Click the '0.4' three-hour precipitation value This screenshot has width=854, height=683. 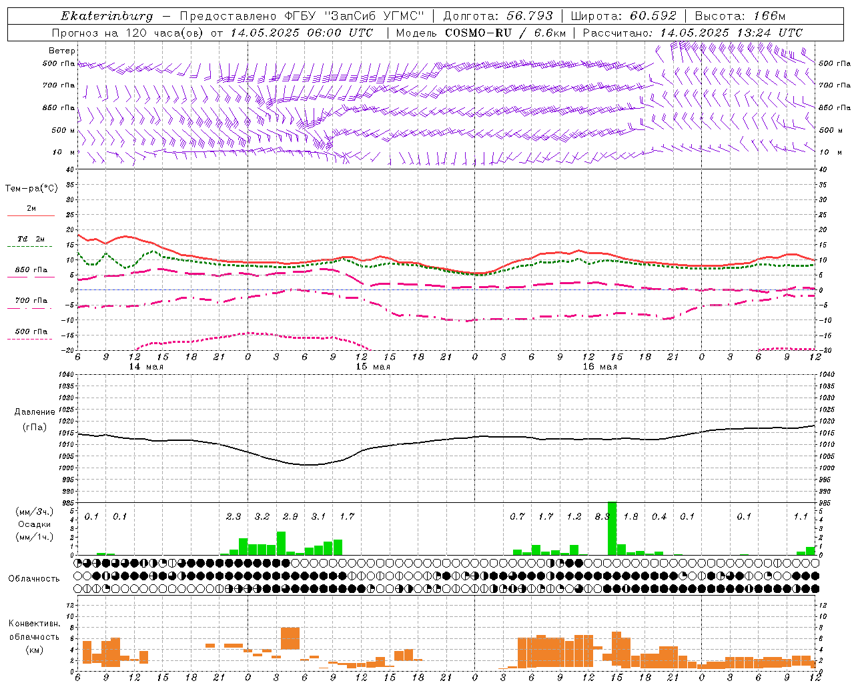click(659, 517)
